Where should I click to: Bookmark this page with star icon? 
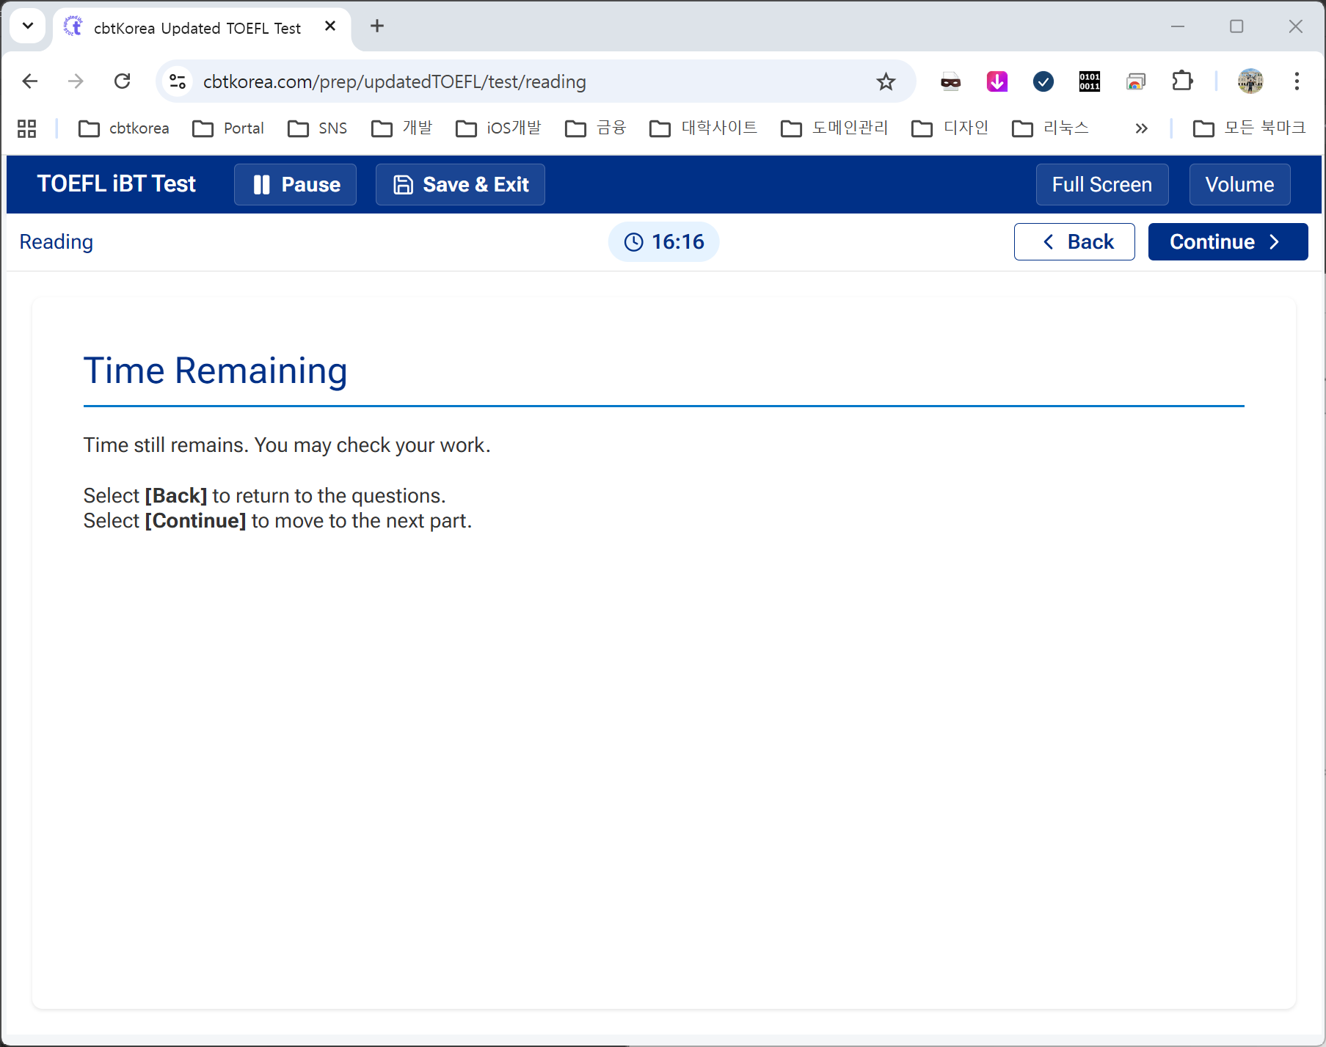coord(886,81)
